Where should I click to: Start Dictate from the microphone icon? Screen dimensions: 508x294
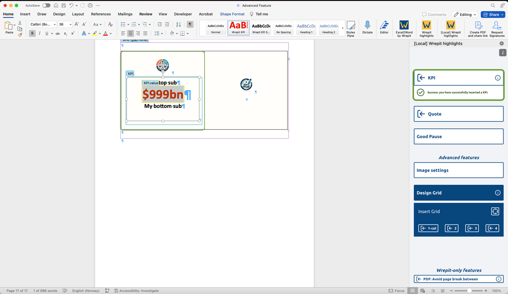tap(367, 28)
